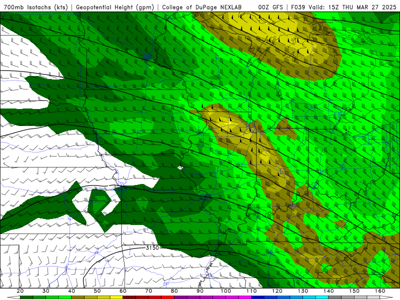Click the dark green swatch starting at 20
The image size is (400, 300).
(26, 297)
